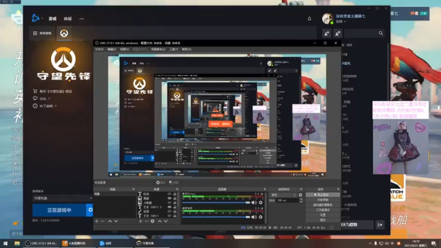Click the friends search magnifier icon

(x=380, y=33)
